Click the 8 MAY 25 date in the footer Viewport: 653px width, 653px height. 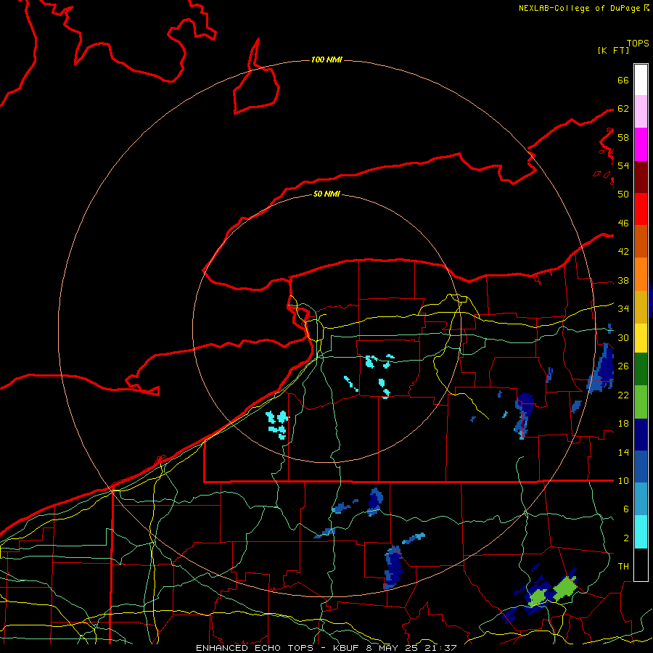[x=393, y=648]
